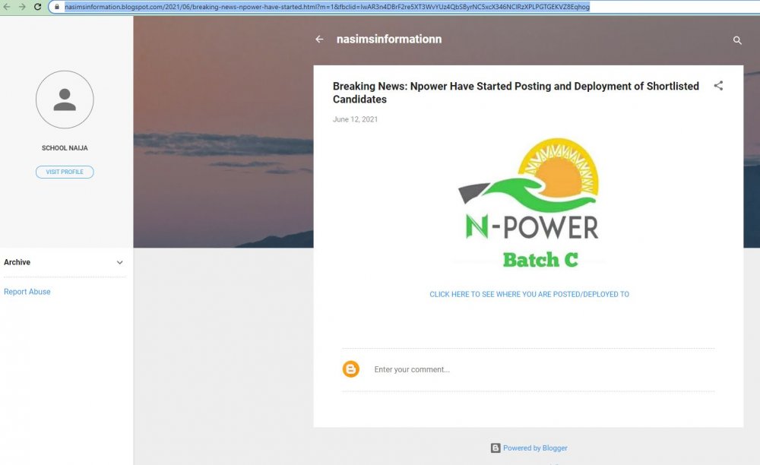
Task: Expand the Archive section chevron
Action: pyautogui.click(x=120, y=263)
